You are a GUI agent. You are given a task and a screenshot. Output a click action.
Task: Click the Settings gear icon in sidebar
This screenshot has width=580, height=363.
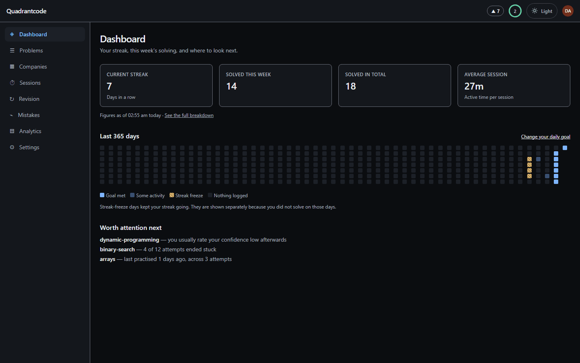point(12,147)
